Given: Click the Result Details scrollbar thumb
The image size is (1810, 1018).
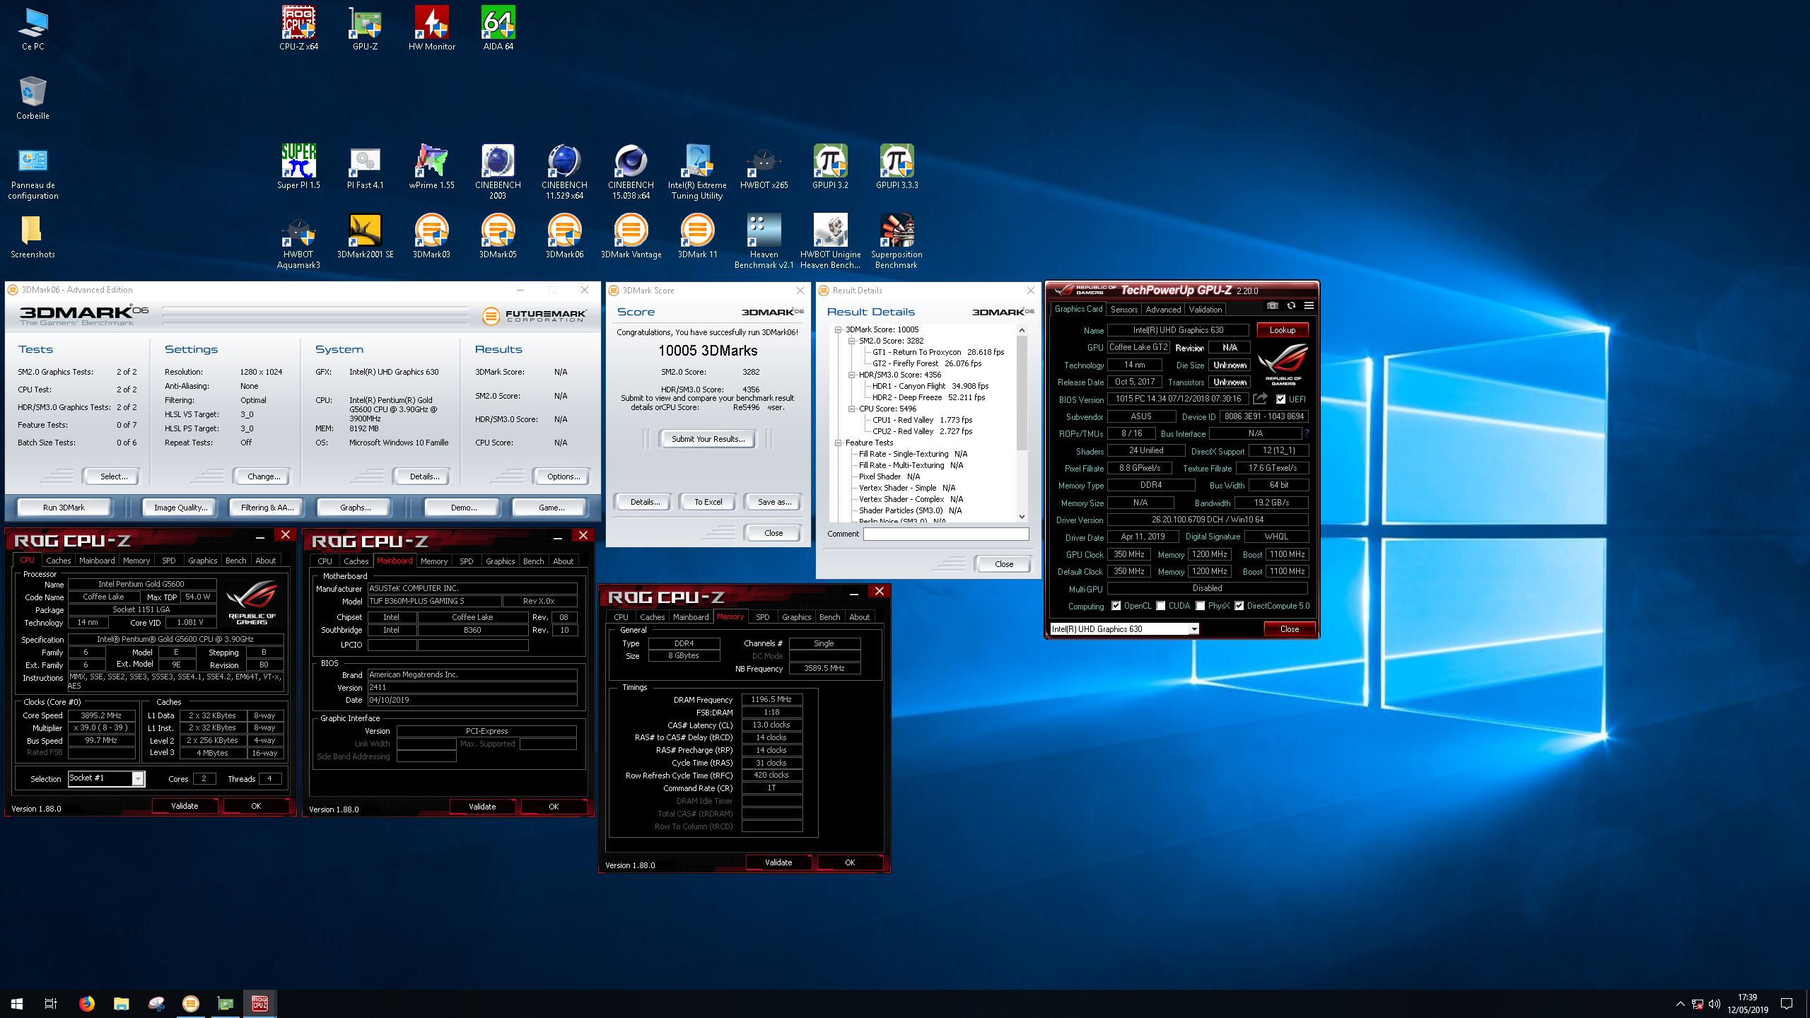Looking at the screenshot, I should click(1022, 393).
